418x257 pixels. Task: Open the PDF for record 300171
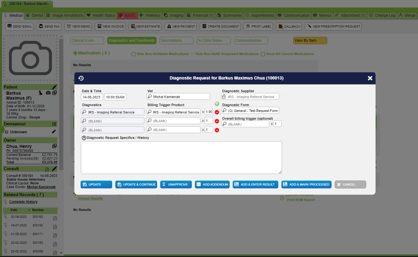tap(55, 236)
